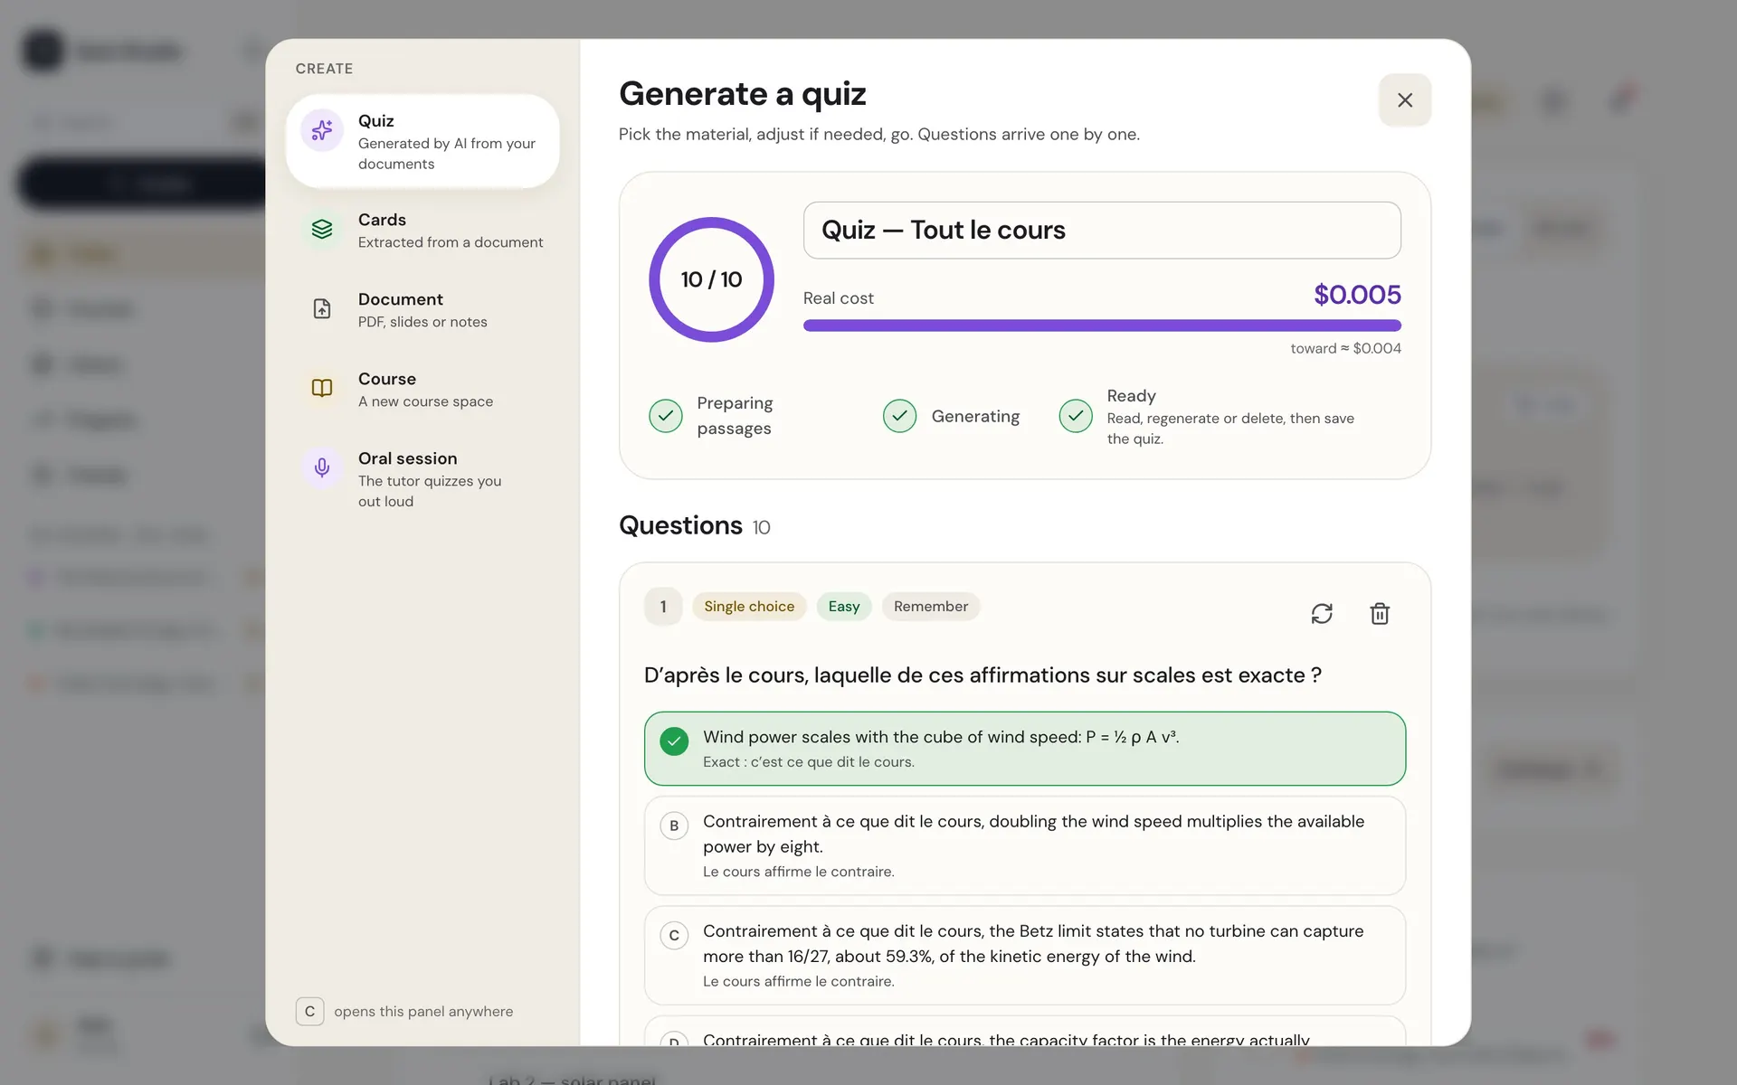Click the question number 1 badge
This screenshot has width=1737, height=1085.
coord(663,607)
